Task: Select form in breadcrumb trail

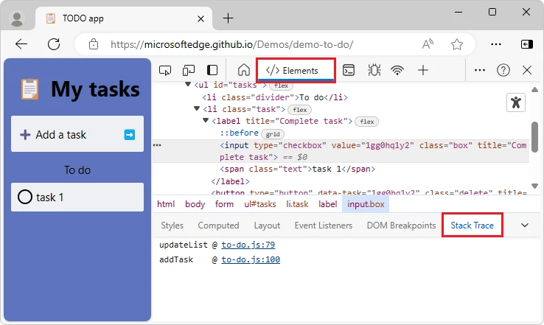Action: point(224,204)
